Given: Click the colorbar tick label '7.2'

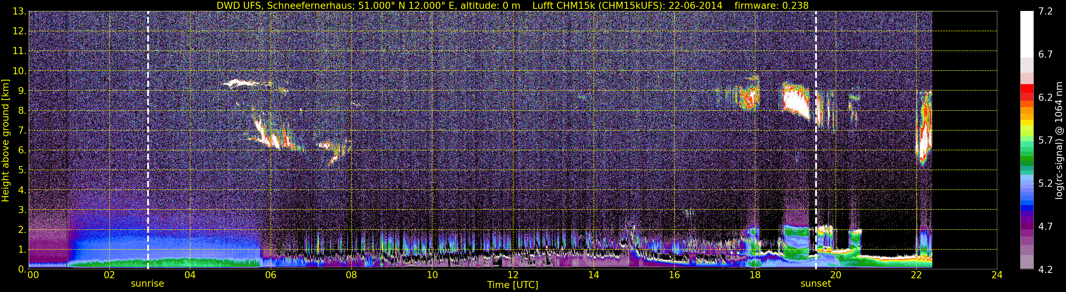Looking at the screenshot, I should tap(1045, 12).
